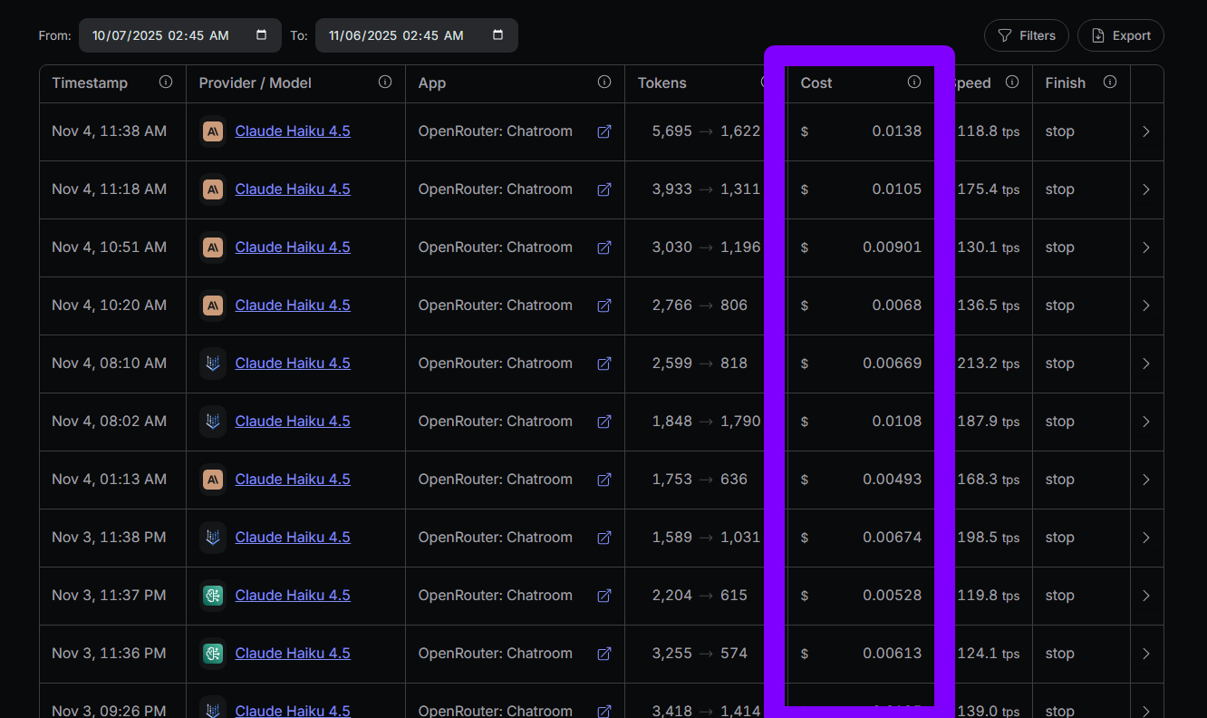1207x718 pixels.
Task: Click green provider logo in Nov 3, 11:37 PM row
Action: pyautogui.click(x=213, y=596)
